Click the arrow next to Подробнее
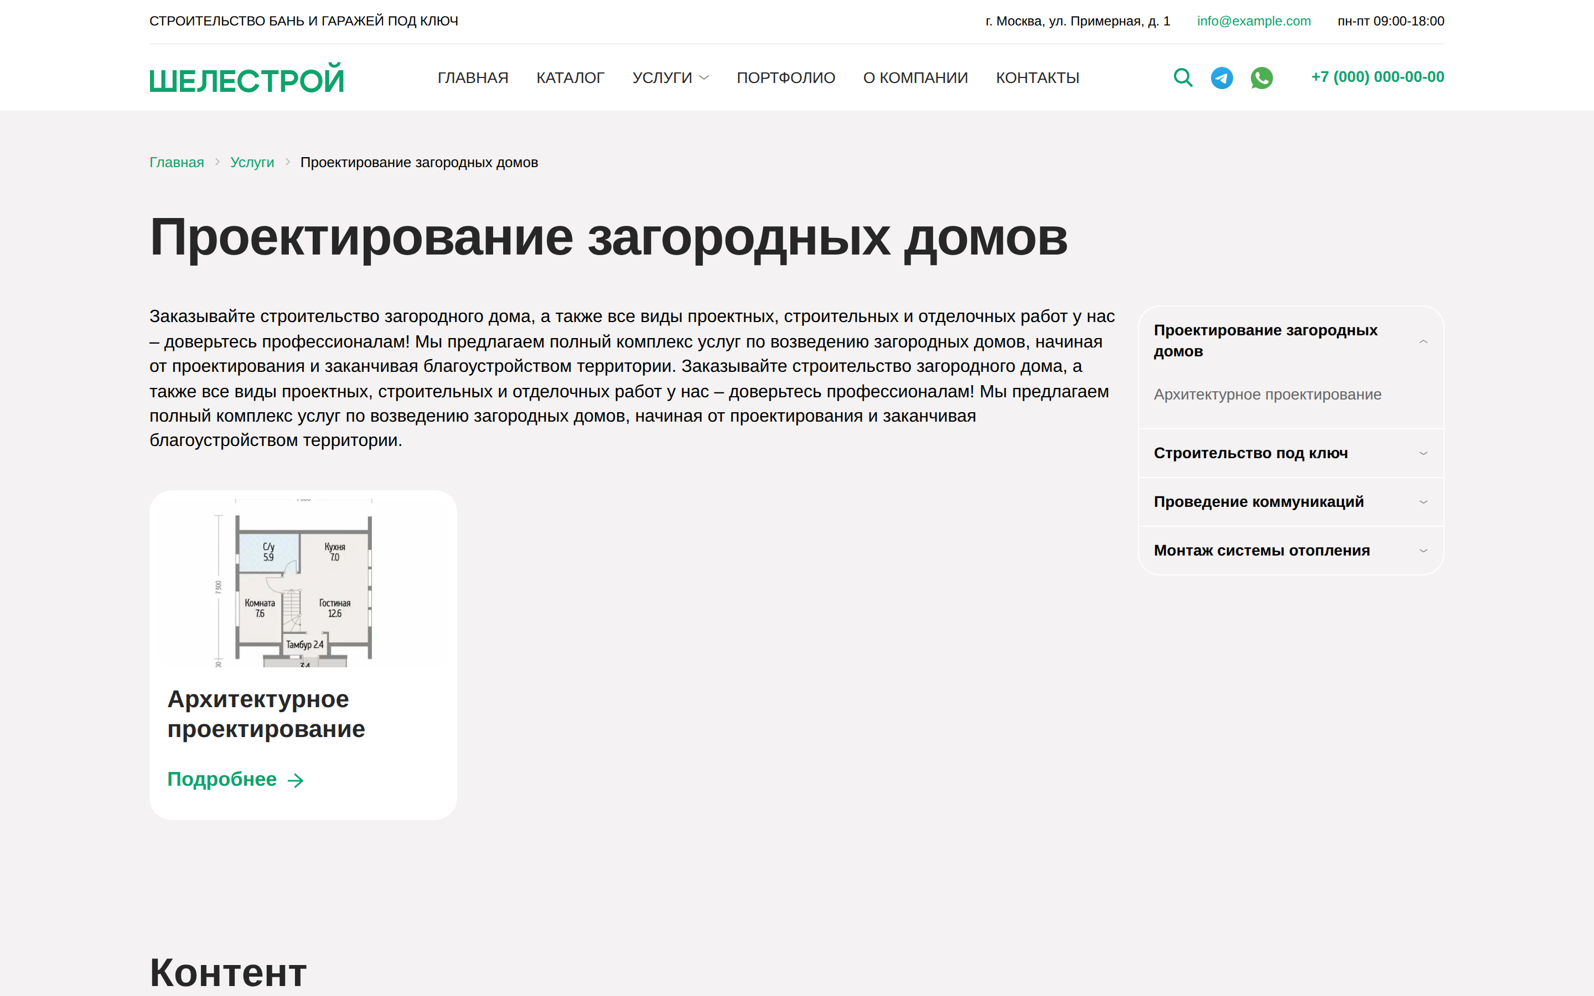Viewport: 1594px width, 996px height. pyautogui.click(x=296, y=781)
